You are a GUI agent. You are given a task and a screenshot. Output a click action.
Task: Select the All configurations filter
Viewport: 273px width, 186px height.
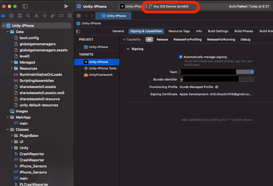[149, 39]
